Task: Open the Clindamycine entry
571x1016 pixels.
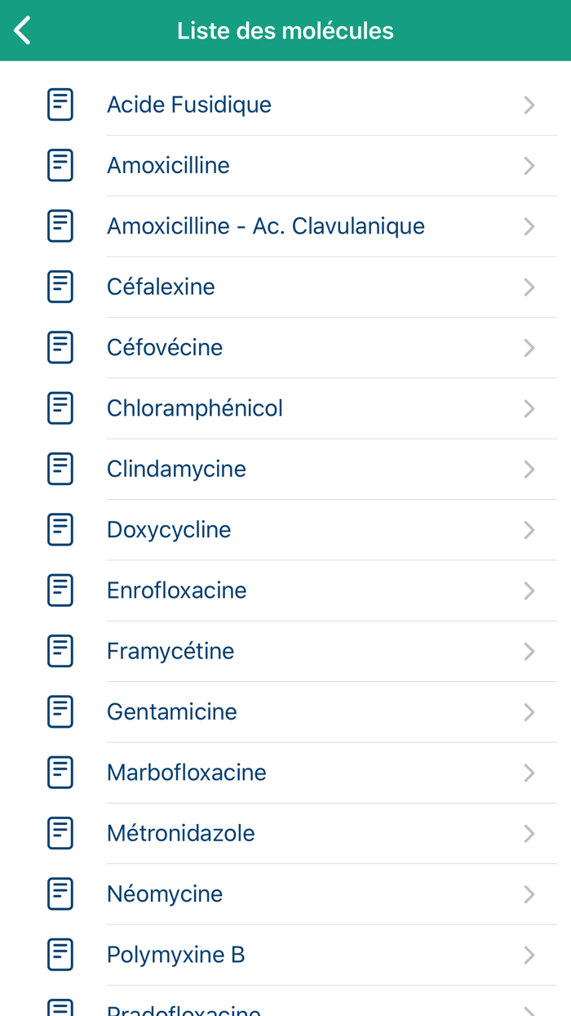Action: [285, 469]
